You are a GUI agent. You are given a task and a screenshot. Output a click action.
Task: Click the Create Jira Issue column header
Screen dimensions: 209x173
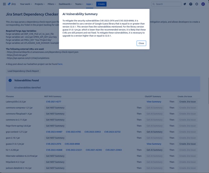(185, 97)
